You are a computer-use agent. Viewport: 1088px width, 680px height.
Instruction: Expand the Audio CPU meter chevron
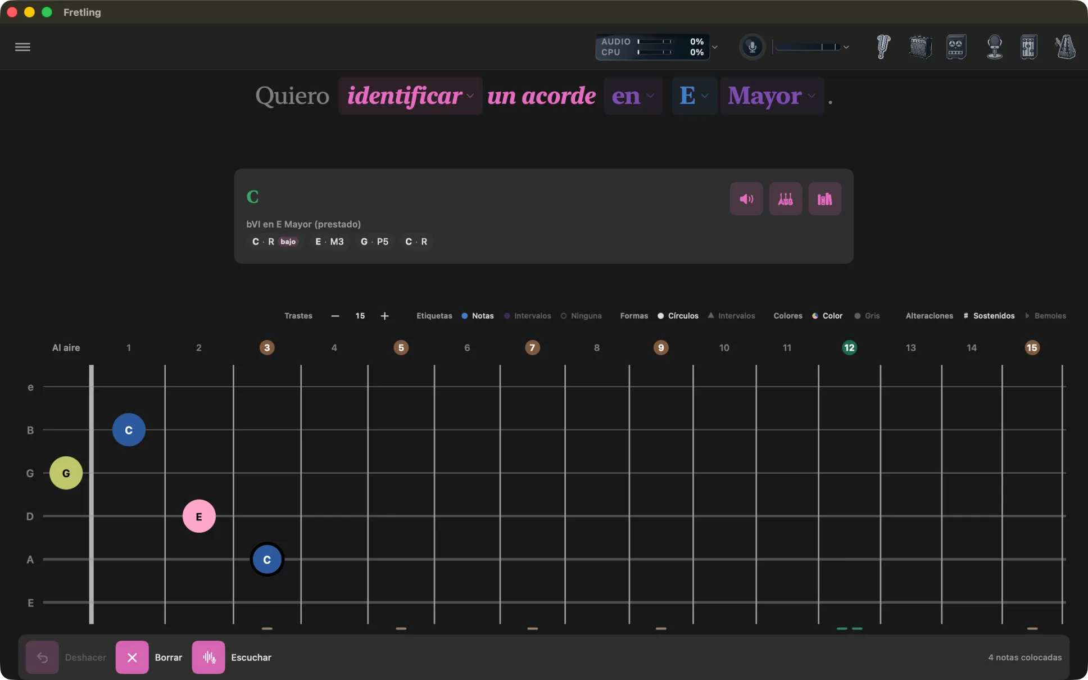click(x=715, y=47)
